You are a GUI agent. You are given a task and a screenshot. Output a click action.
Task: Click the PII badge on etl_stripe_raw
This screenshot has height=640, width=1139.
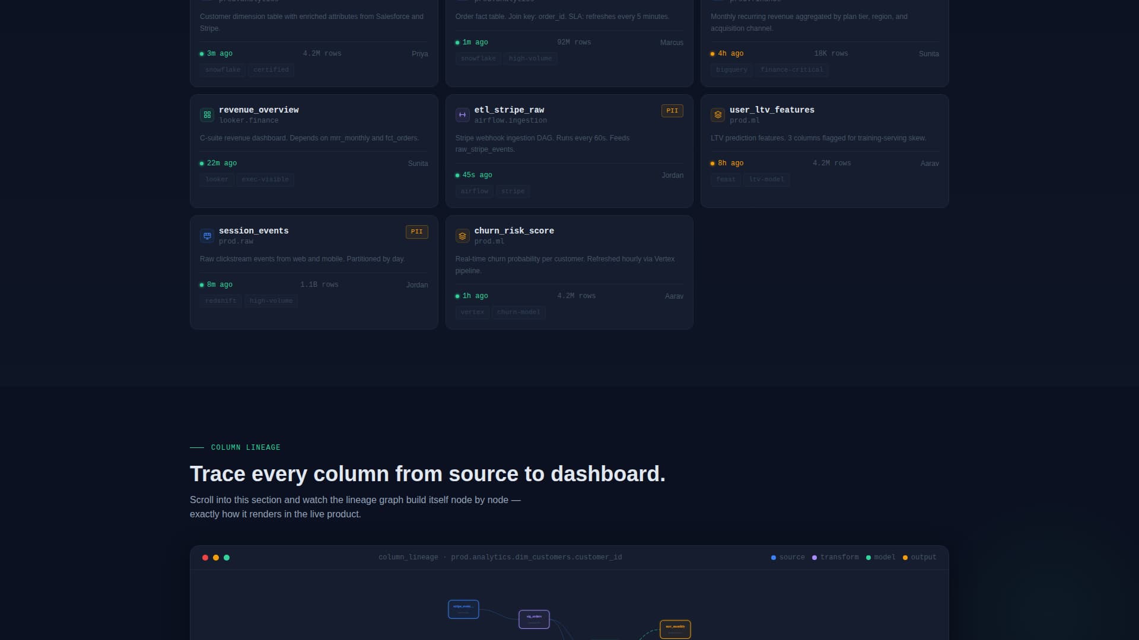[672, 110]
